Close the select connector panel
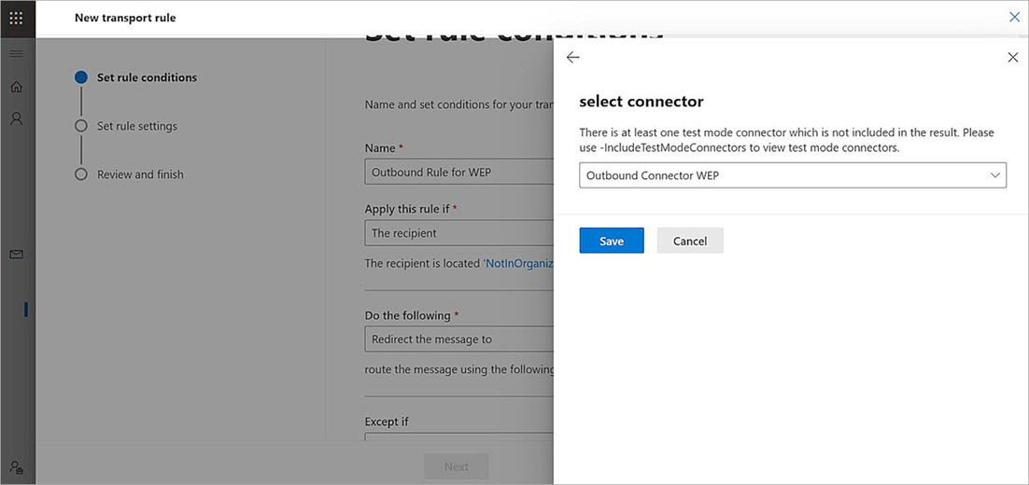1029x485 pixels. (1012, 58)
